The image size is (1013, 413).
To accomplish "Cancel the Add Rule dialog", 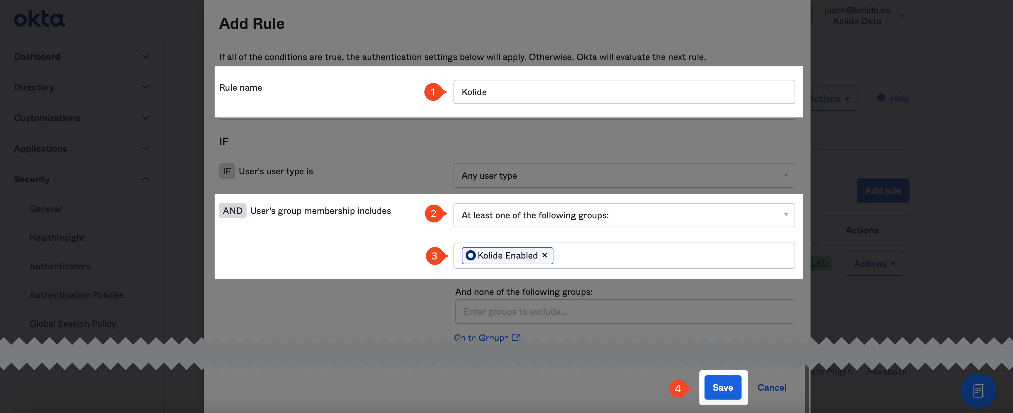I will pyautogui.click(x=772, y=387).
